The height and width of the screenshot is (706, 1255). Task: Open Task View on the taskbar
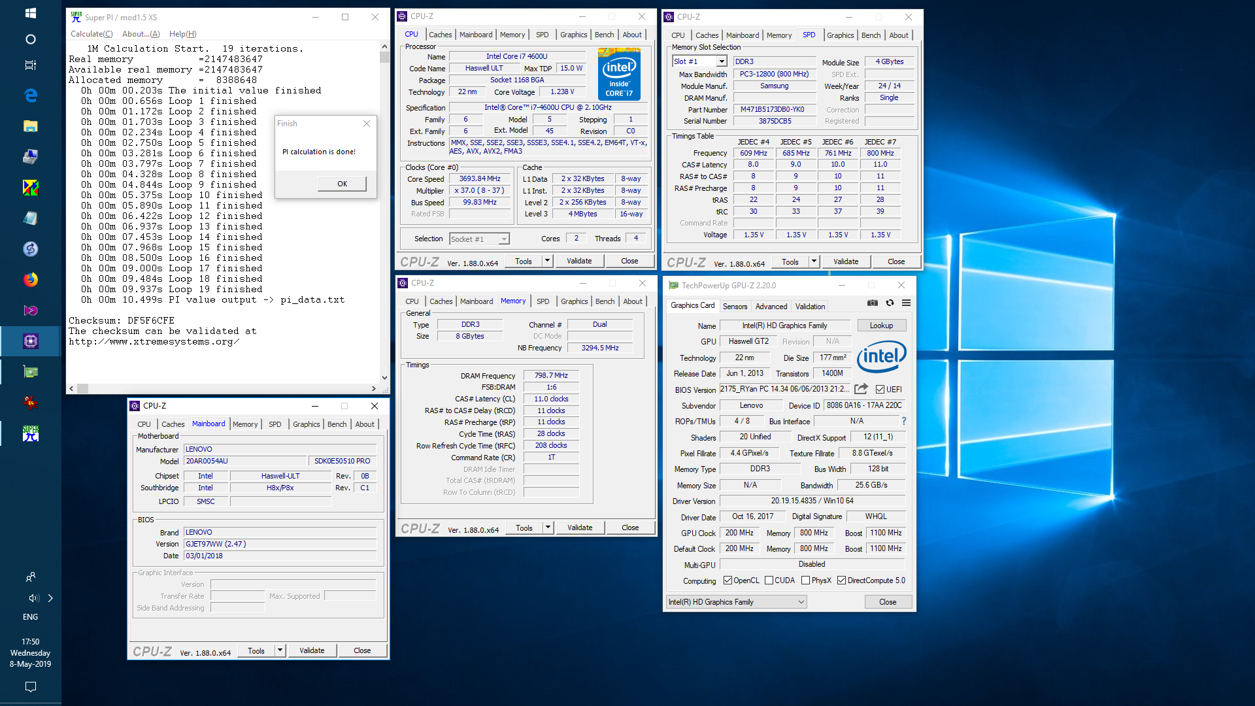click(30, 65)
